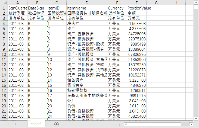Select row 10 header
Image resolution: width=199 pixels, height=128 pixels.
pos(4,54)
